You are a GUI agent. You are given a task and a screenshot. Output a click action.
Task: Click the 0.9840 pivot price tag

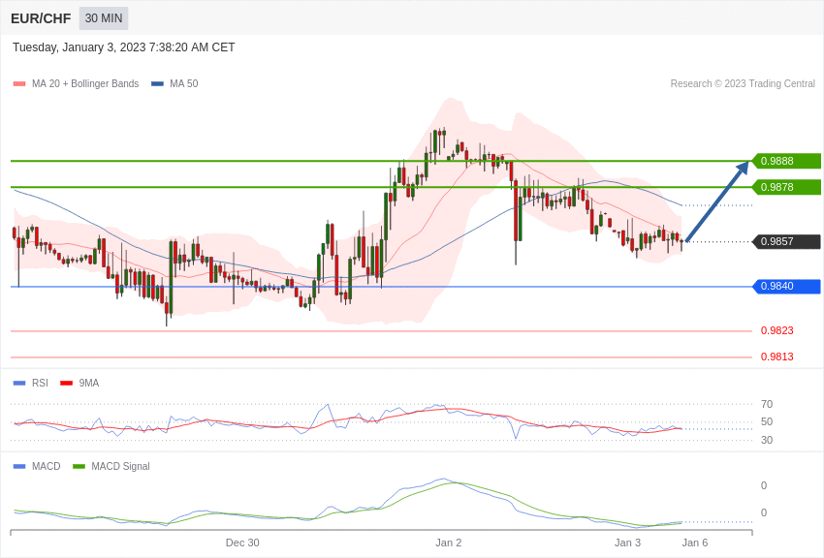pos(787,286)
